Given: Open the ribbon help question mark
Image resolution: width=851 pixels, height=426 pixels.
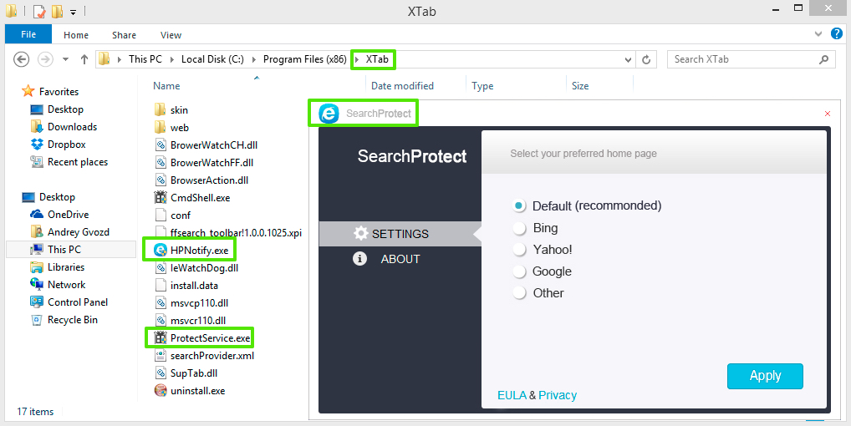Looking at the screenshot, I should pyautogui.click(x=834, y=34).
